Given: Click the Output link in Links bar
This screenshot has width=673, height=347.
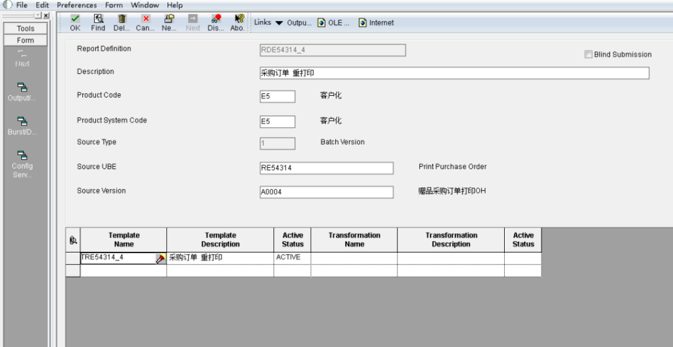Looking at the screenshot, I should point(299,23).
